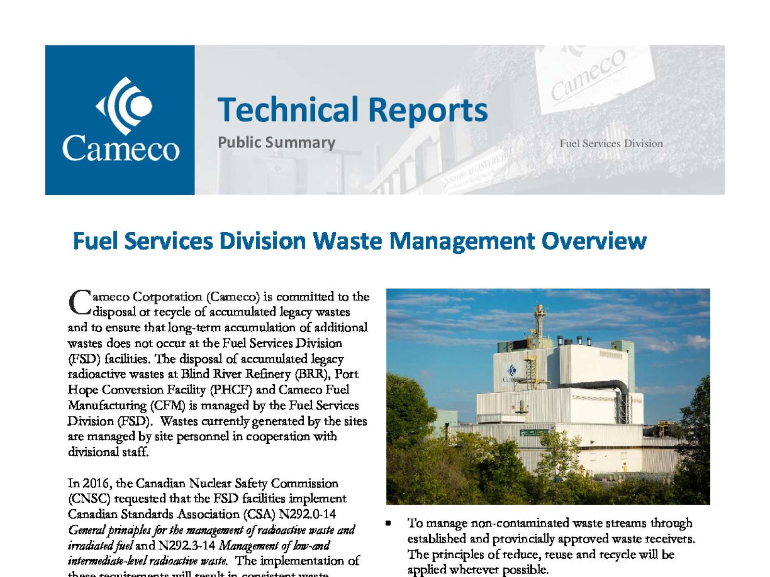The height and width of the screenshot is (577, 770).
Task: Open the Fuel Services Division header link
Action: coord(612,143)
